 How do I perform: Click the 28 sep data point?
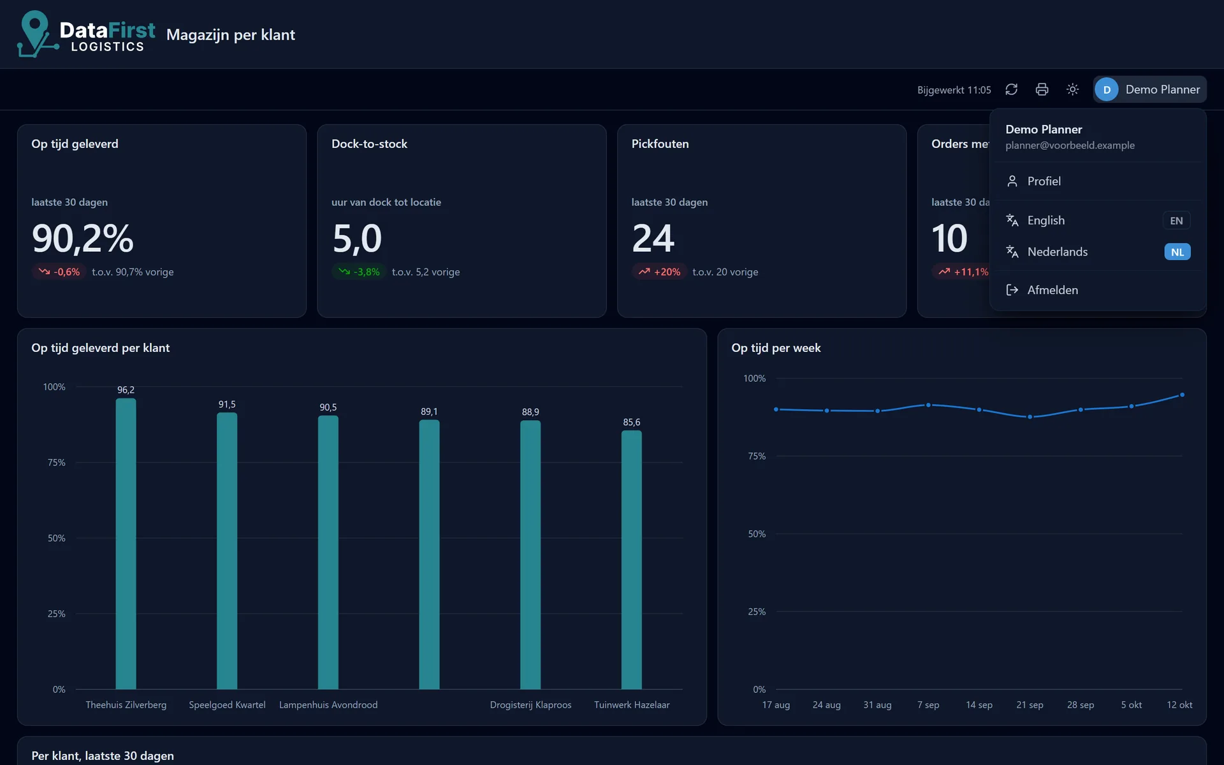coord(1081,410)
